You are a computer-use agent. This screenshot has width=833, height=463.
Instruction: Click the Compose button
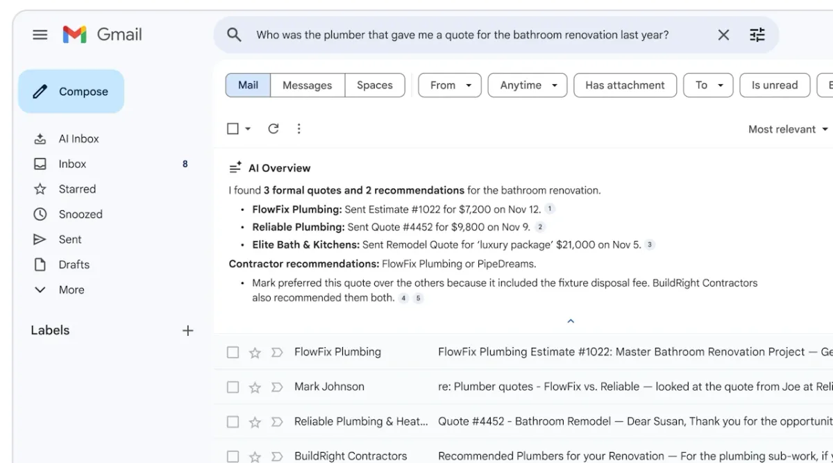click(x=71, y=91)
